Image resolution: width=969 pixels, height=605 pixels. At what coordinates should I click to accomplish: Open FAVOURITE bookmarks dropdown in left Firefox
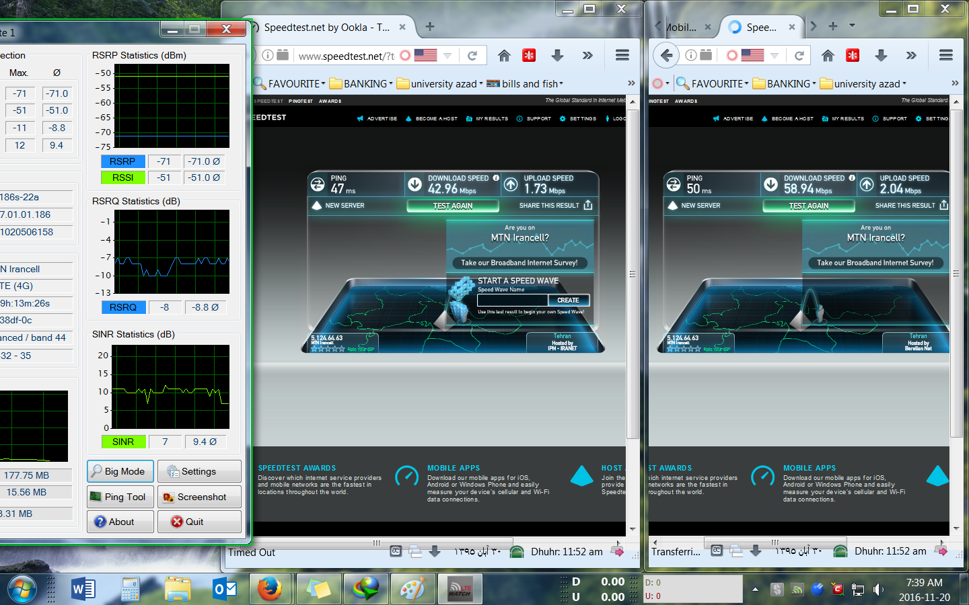coord(289,84)
